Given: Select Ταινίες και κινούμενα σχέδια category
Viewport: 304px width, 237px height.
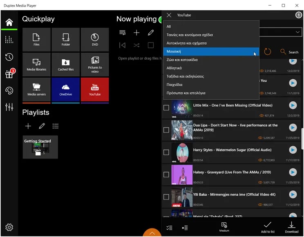Looking at the screenshot, I should pyautogui.click(x=211, y=35).
